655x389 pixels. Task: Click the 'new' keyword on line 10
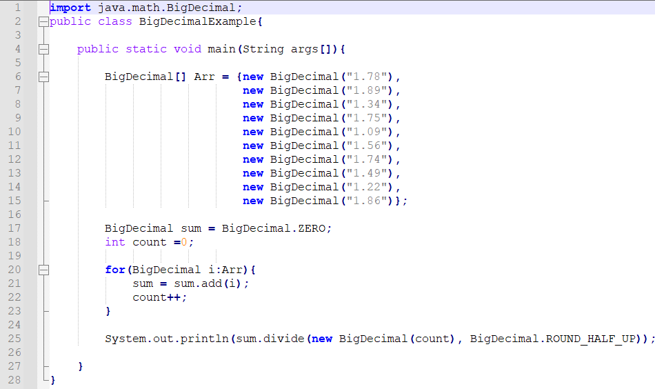[x=253, y=132]
